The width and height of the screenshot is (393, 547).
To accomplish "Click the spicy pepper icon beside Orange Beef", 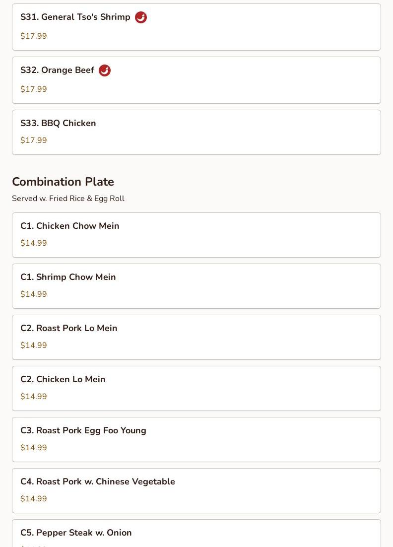I will (x=105, y=70).
